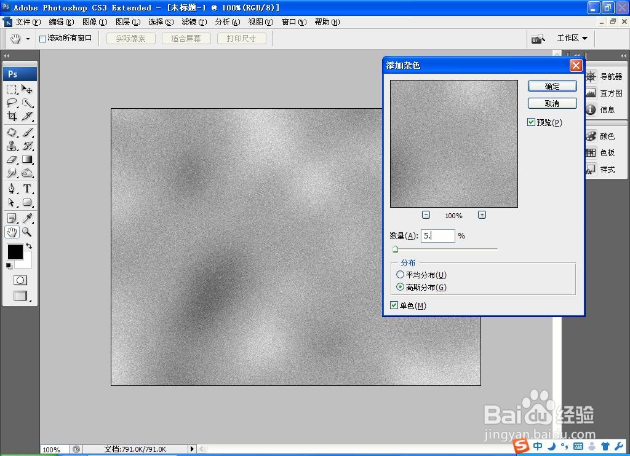Select the Horizontal Type tool
Screen dimensions: 630x456
27,189
